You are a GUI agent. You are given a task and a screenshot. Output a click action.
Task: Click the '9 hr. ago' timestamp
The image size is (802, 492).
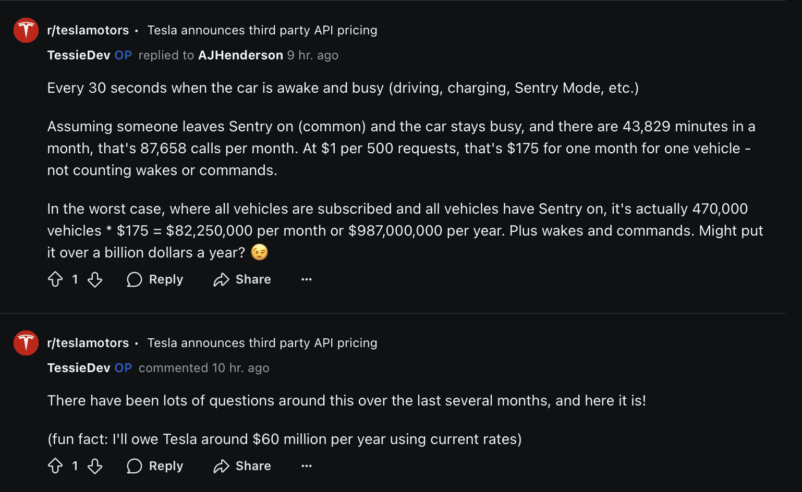point(312,55)
